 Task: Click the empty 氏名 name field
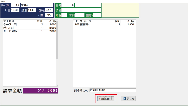(81, 10)
